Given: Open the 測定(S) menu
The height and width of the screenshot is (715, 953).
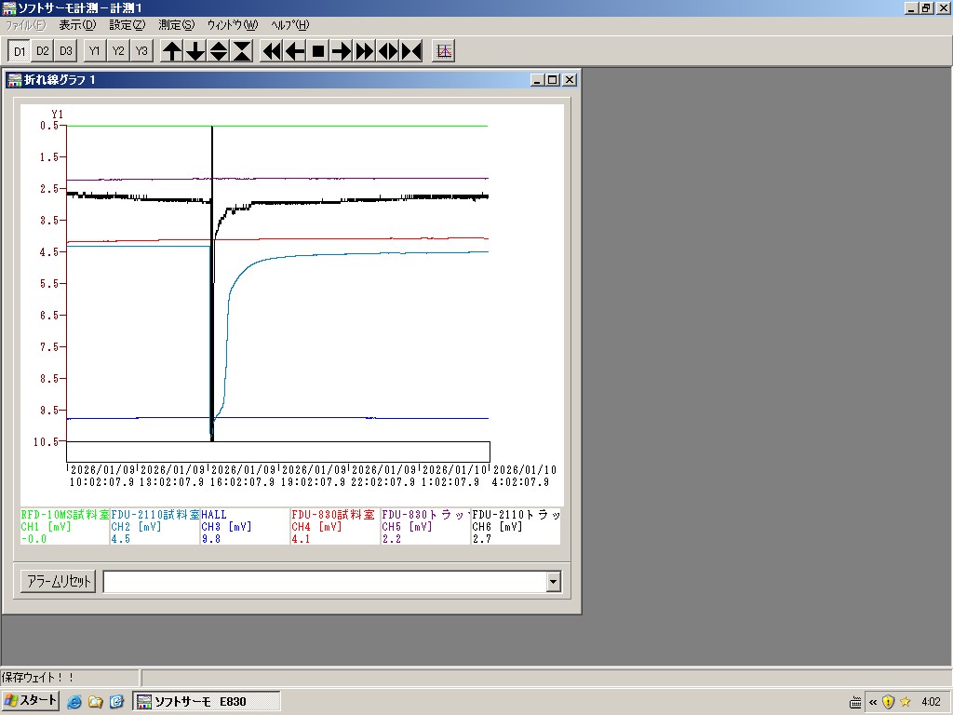Looking at the screenshot, I should pos(176,25).
